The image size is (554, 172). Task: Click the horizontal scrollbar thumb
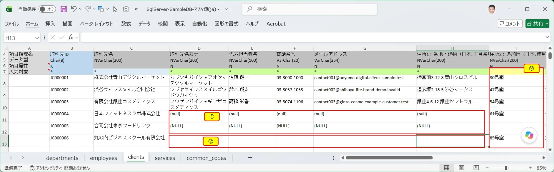pyautogui.click(x=389, y=158)
